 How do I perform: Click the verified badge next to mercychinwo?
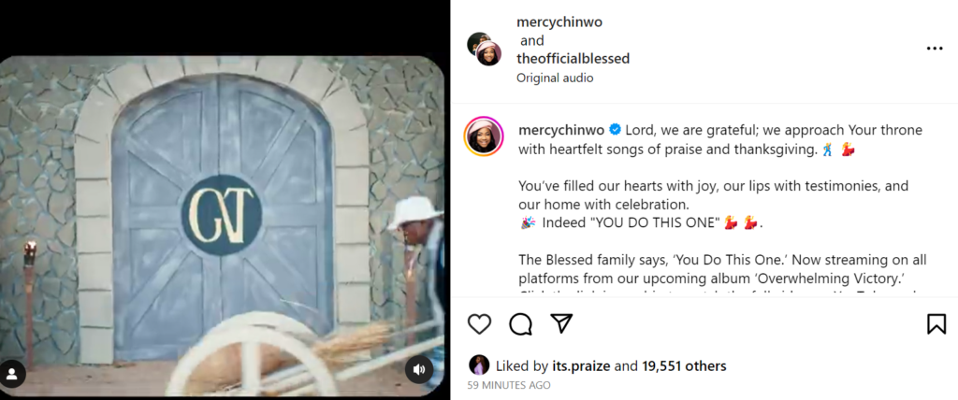[x=615, y=129]
